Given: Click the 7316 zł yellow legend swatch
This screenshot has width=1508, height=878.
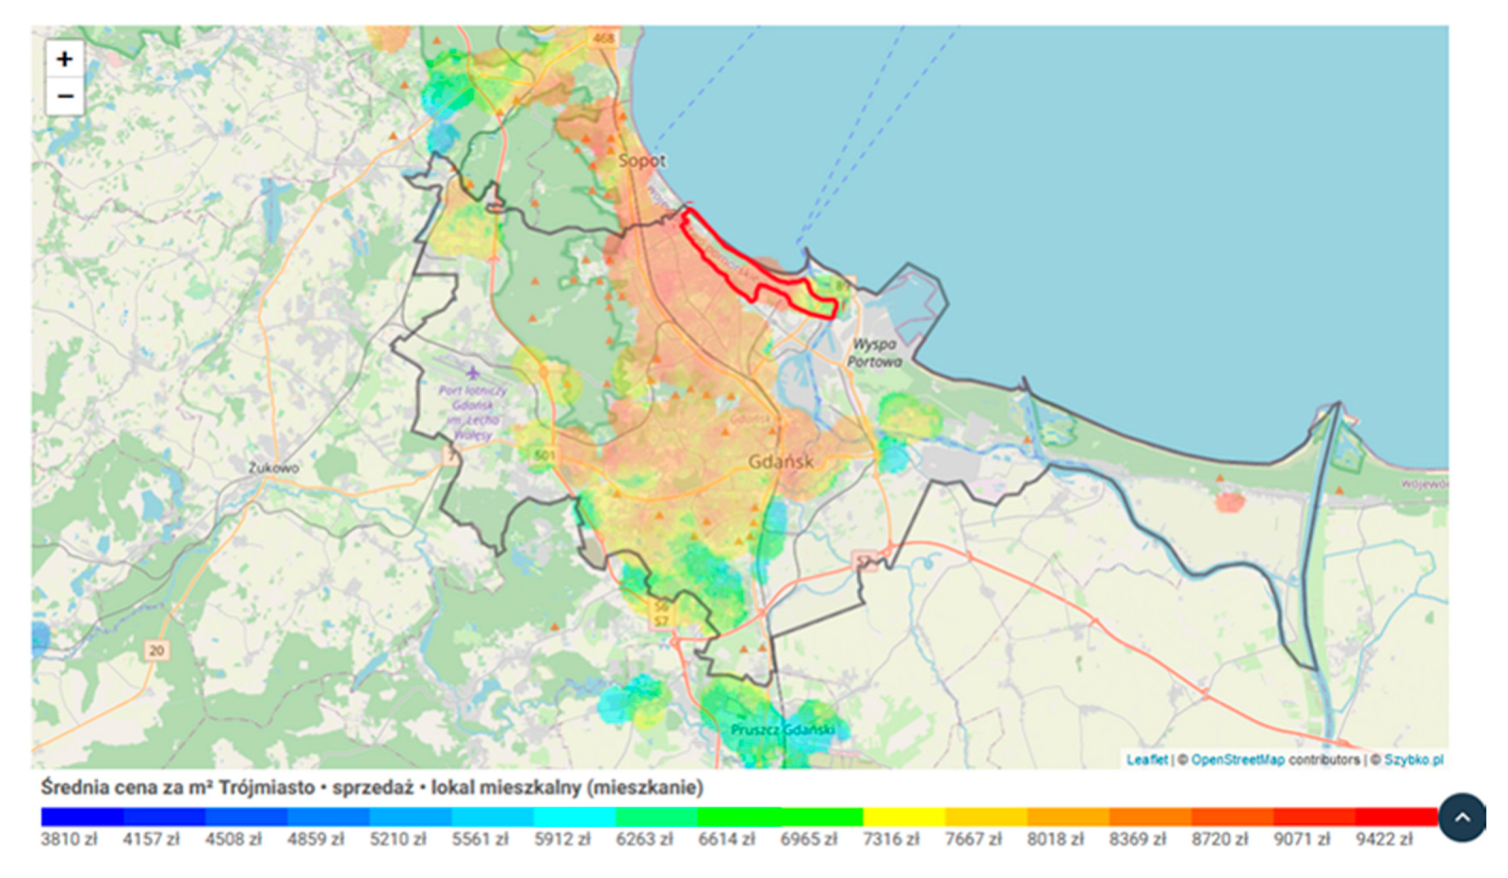Looking at the screenshot, I should point(903,816).
